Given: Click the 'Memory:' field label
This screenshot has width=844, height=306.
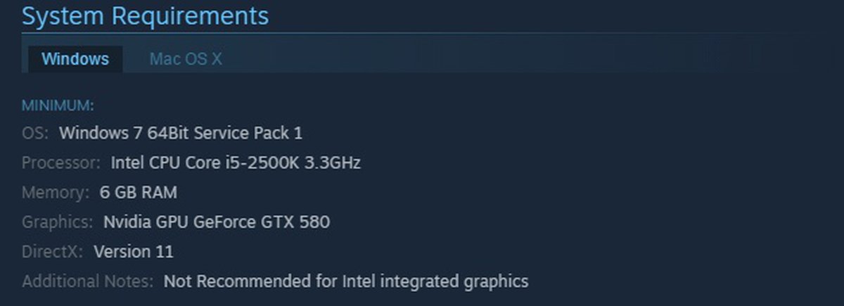Looking at the screenshot, I should 56,192.
